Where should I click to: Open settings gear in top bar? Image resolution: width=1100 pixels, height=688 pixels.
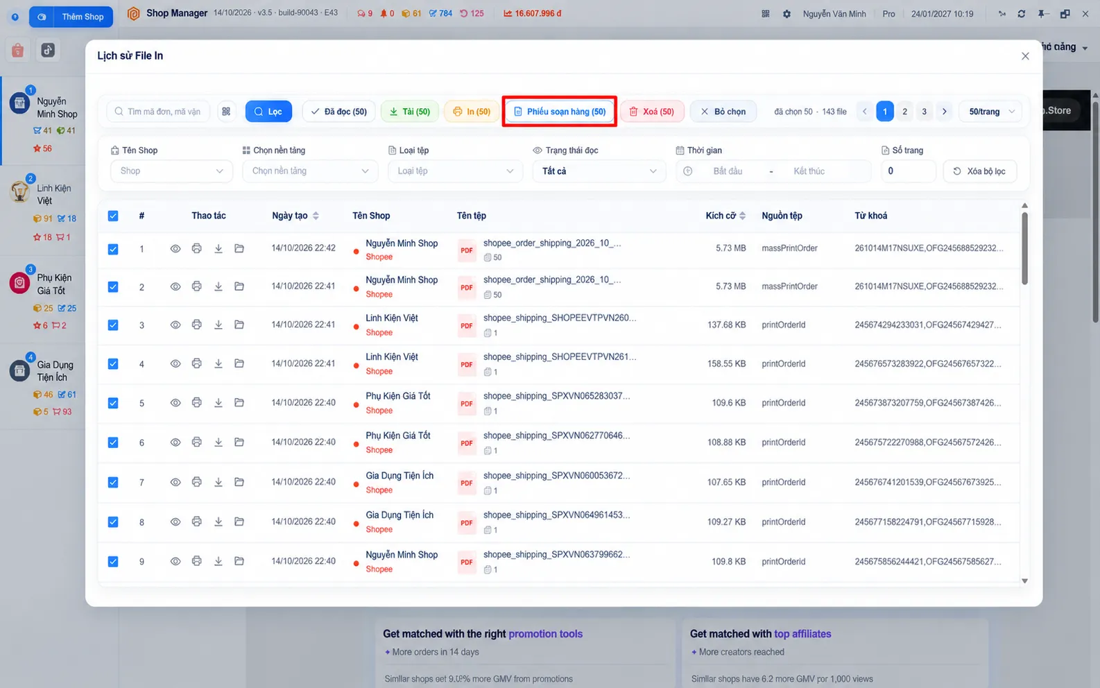click(787, 14)
